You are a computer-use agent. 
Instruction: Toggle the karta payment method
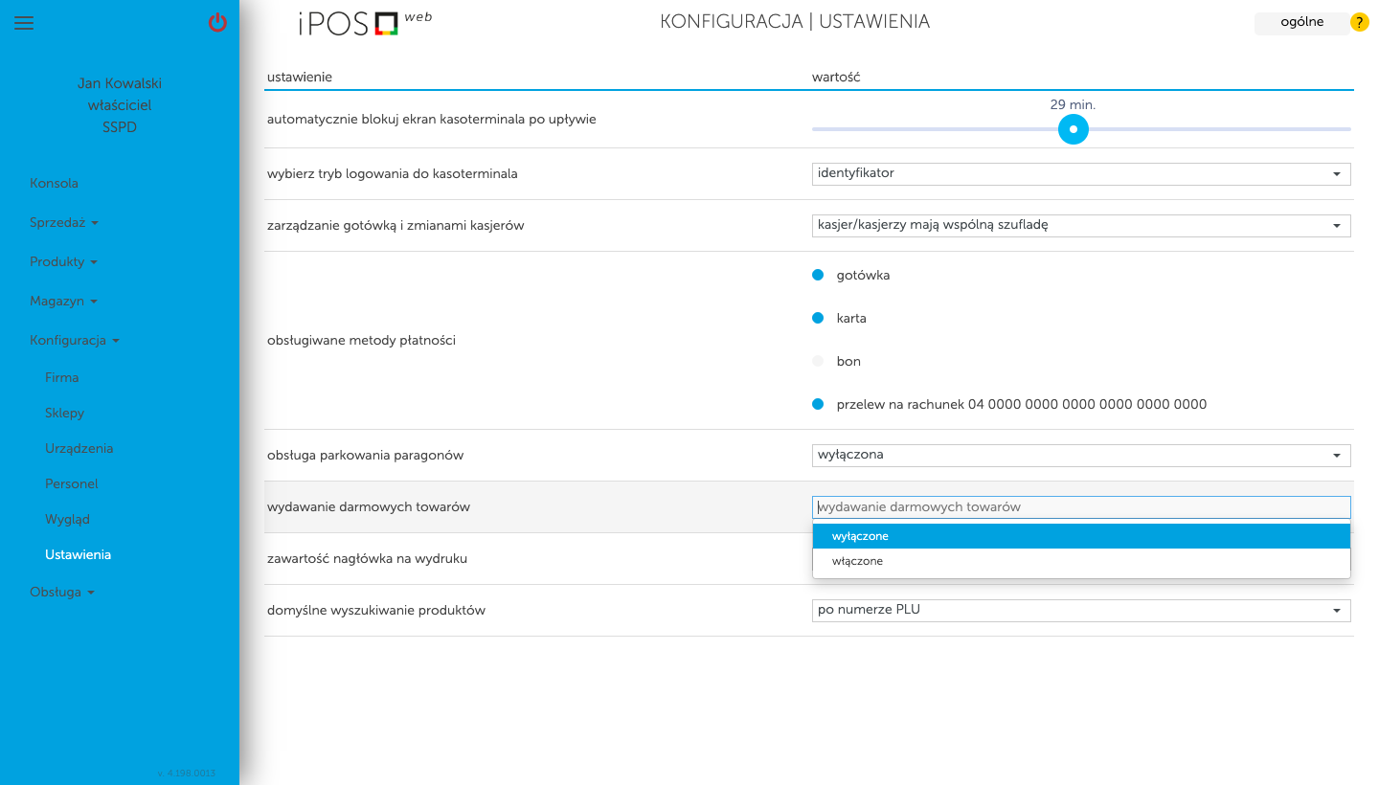click(x=818, y=318)
